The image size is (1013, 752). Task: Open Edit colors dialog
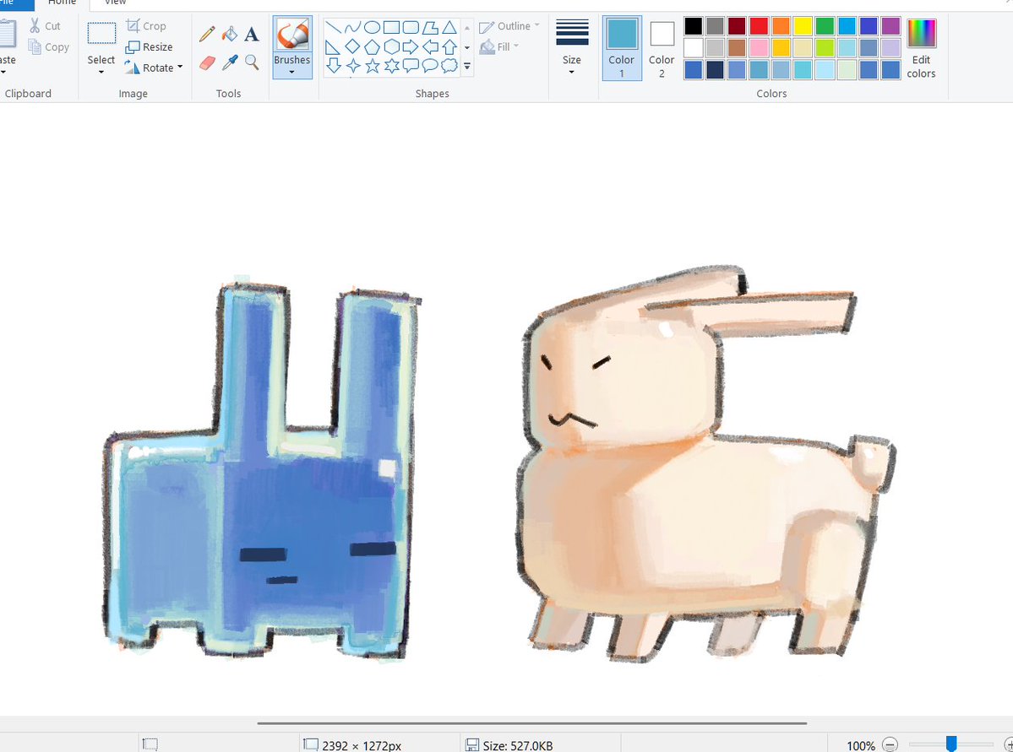[921, 48]
